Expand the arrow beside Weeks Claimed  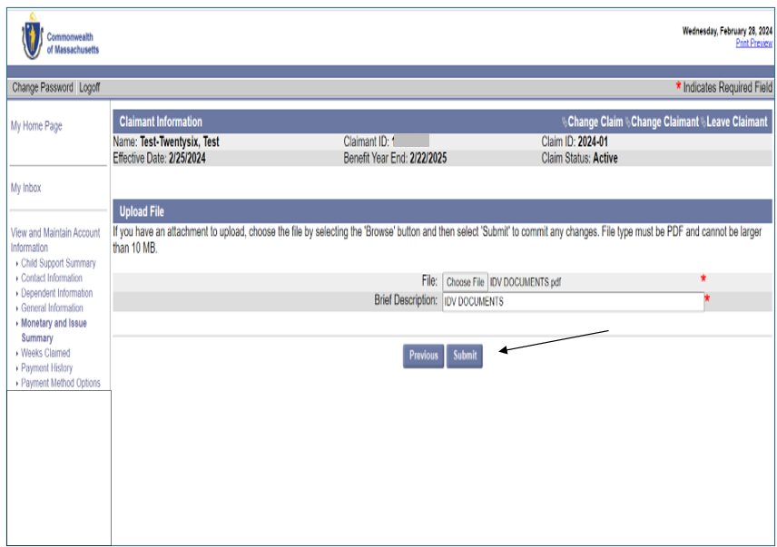coord(15,353)
